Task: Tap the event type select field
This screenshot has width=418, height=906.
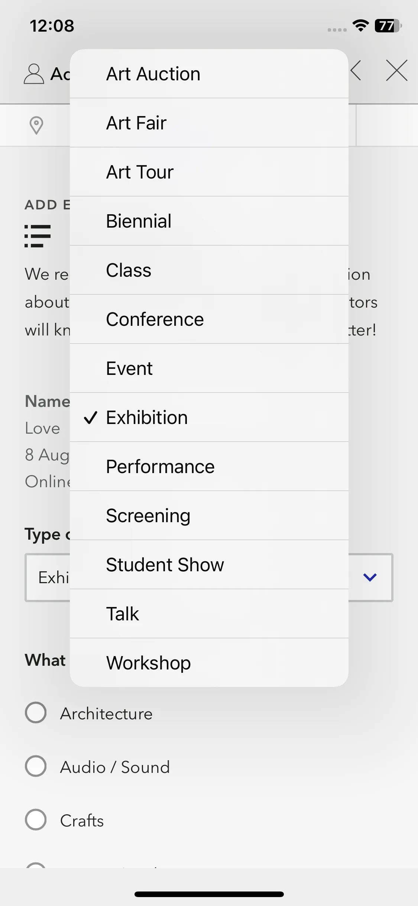Action: tap(209, 578)
